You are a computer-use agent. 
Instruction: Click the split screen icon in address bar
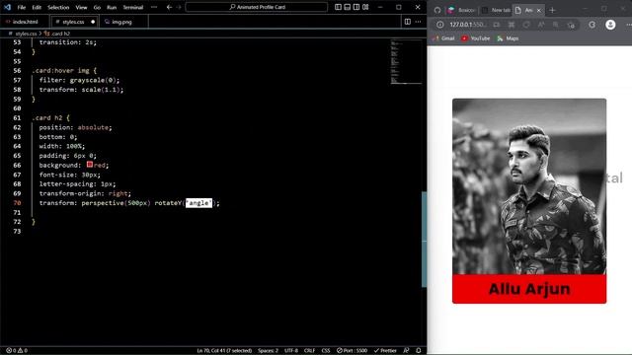[496, 25]
